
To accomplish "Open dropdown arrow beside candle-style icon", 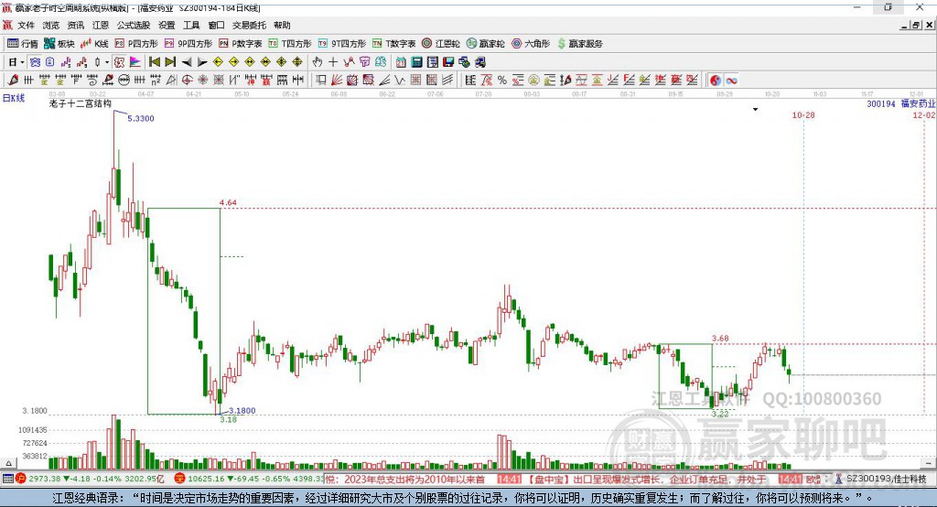I will (x=107, y=62).
